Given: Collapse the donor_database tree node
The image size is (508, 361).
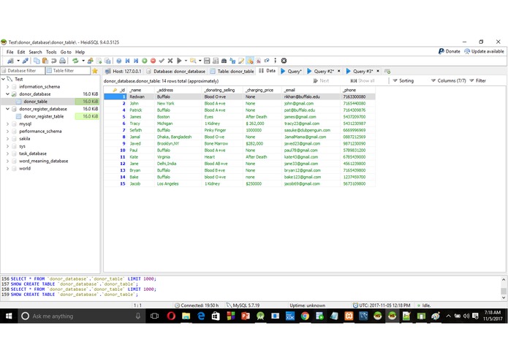Looking at the screenshot, I should (x=8, y=94).
